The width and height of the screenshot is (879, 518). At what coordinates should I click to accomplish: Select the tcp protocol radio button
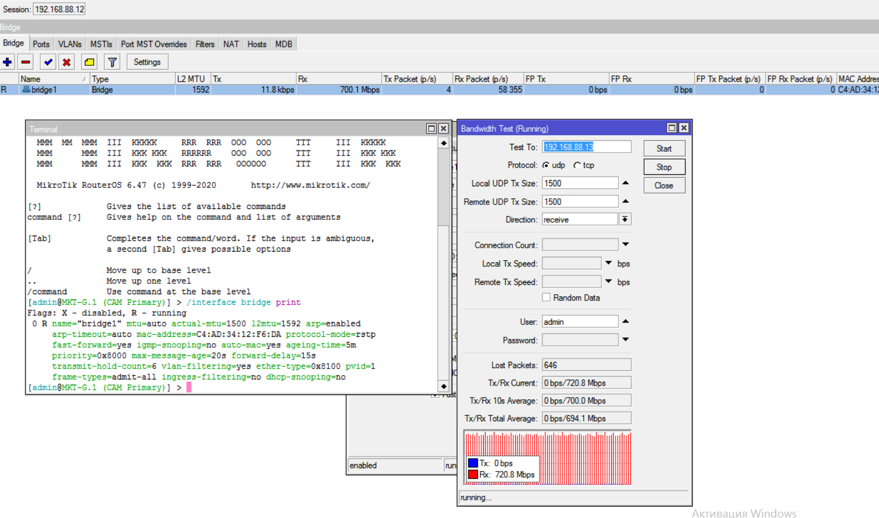pyautogui.click(x=577, y=165)
